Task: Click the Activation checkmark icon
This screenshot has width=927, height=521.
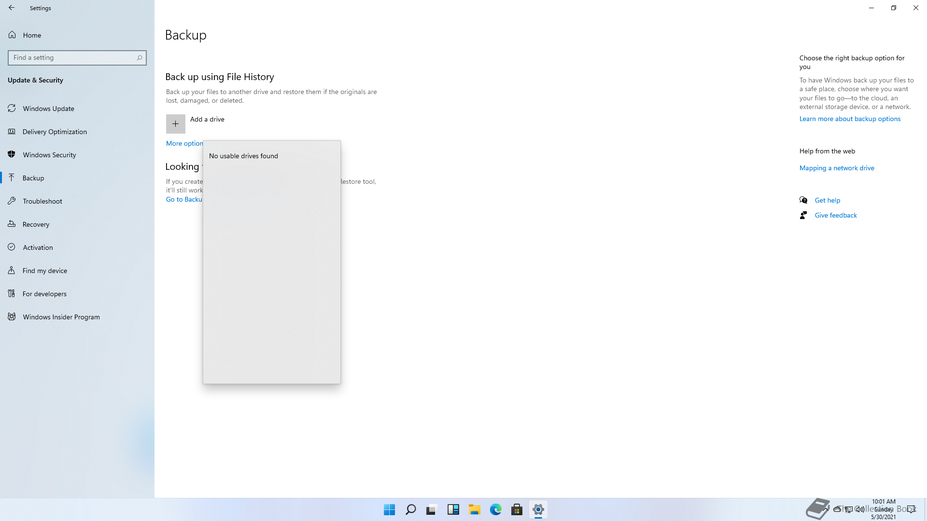Action: point(12,247)
